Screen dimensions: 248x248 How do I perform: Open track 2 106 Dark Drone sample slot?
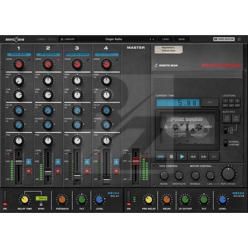[48, 54]
